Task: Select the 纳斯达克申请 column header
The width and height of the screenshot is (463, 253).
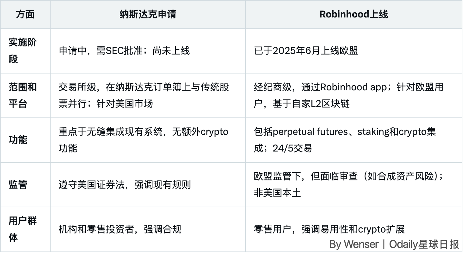Action: [148, 14]
